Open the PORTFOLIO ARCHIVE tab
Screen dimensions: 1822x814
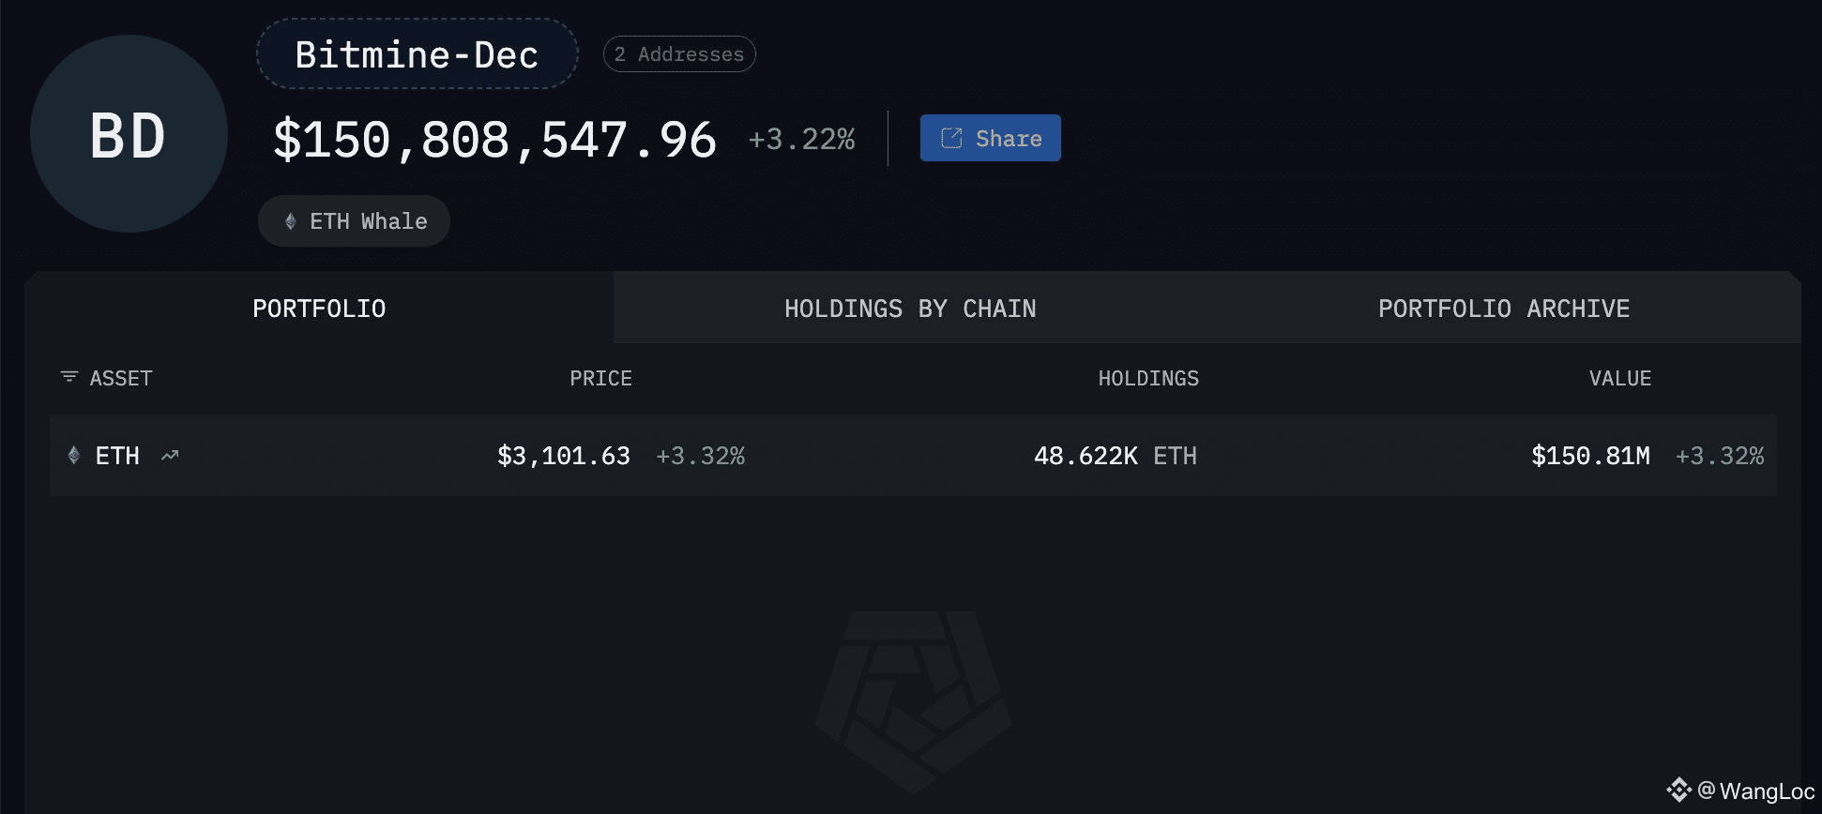coord(1503,309)
